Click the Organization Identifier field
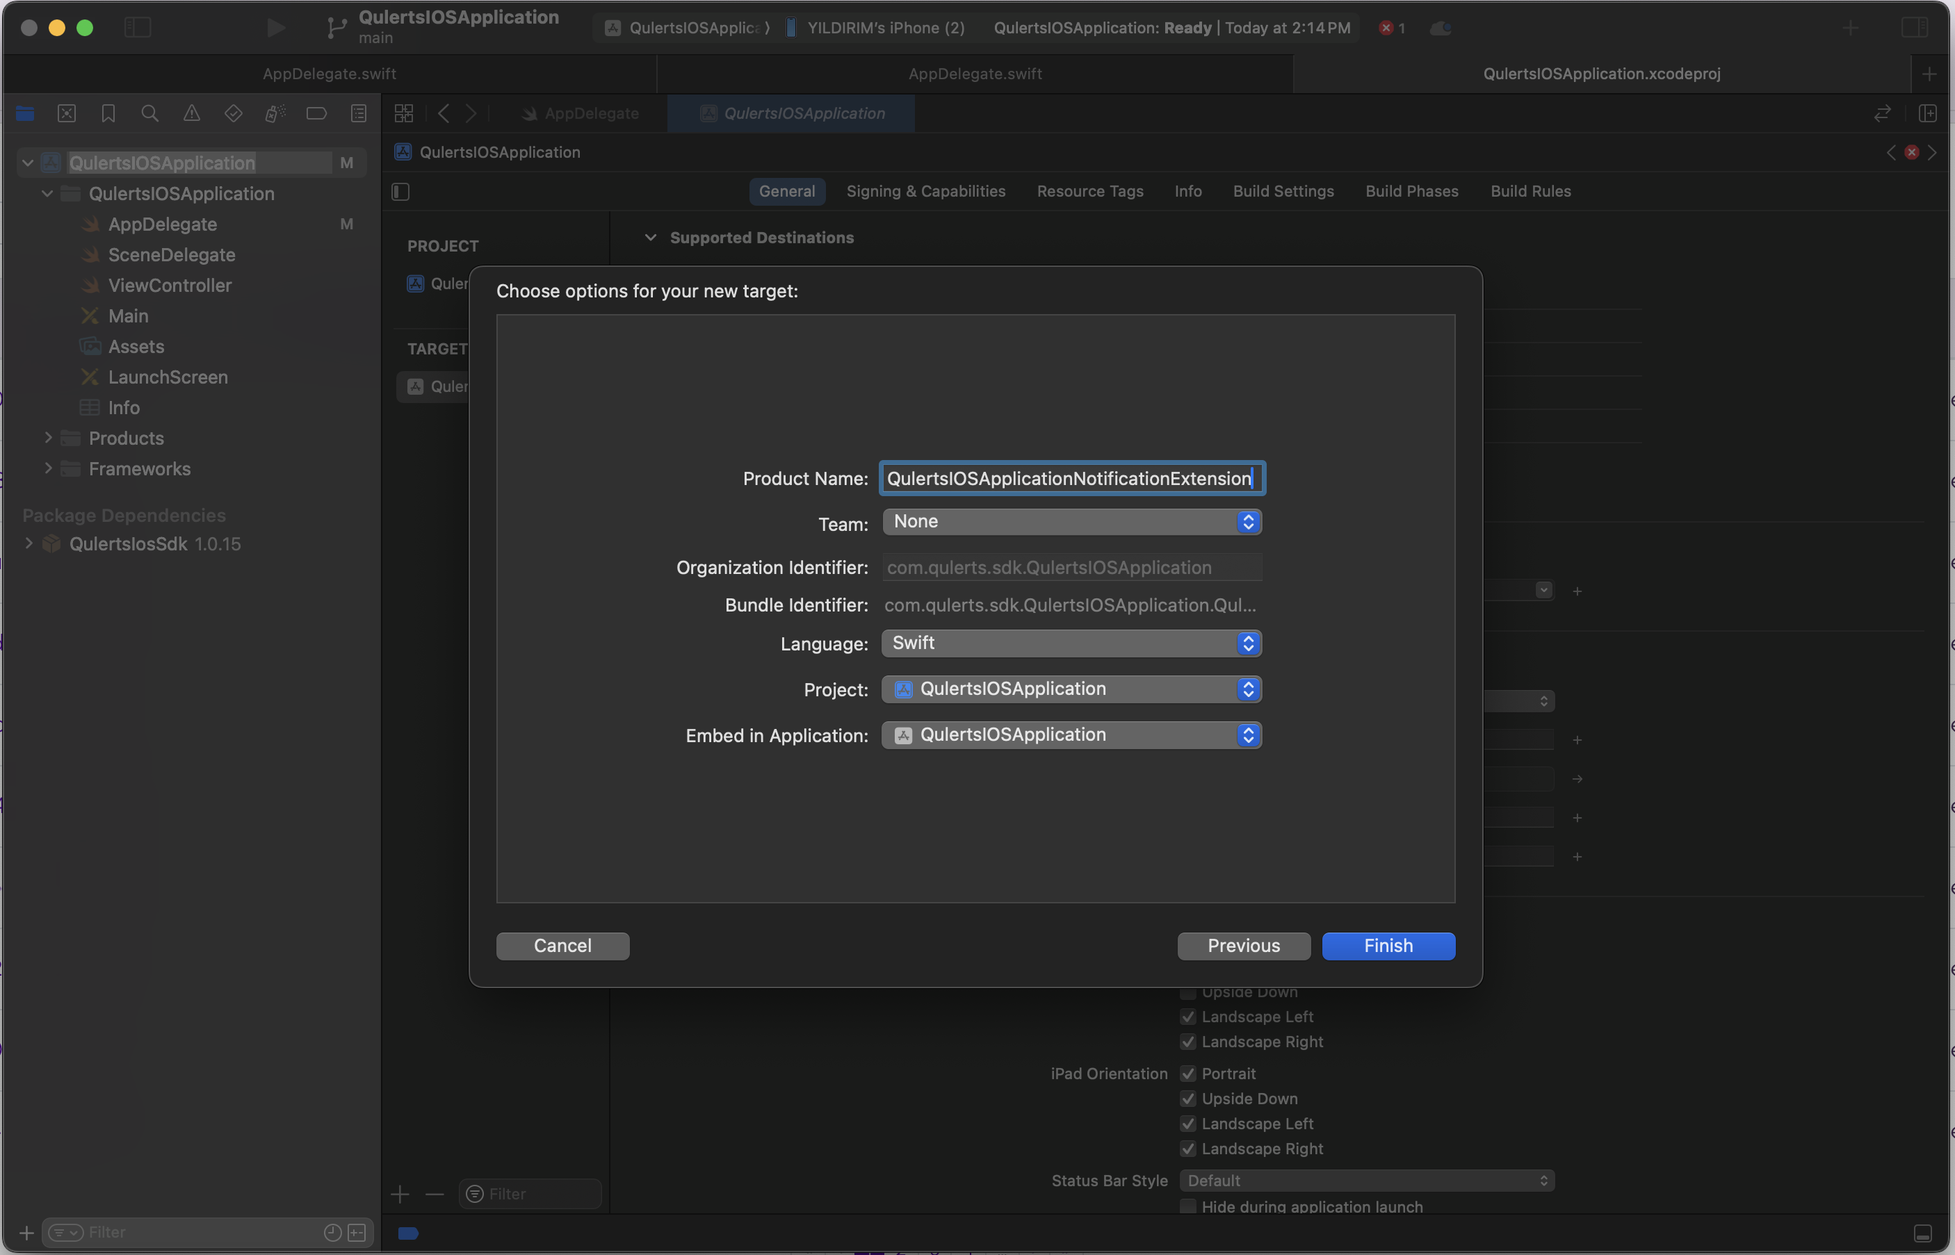 (x=1072, y=568)
